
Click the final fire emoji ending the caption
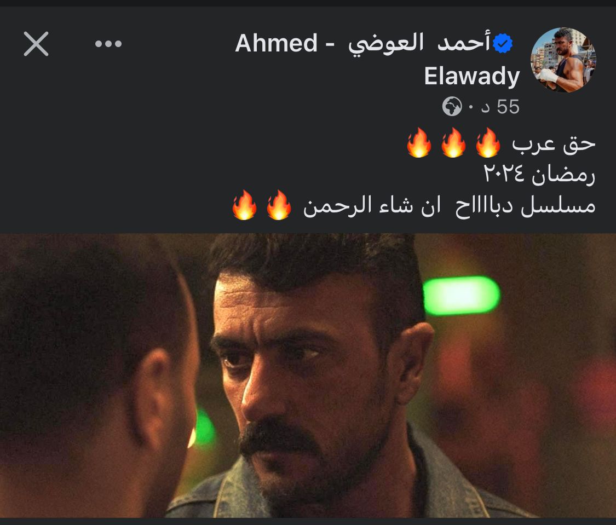point(244,205)
